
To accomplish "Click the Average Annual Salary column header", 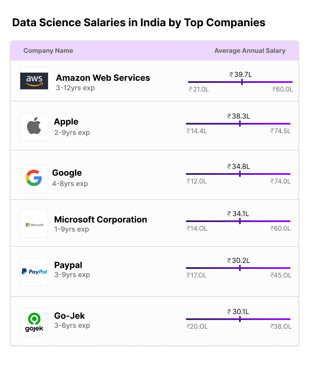I will 250,51.
